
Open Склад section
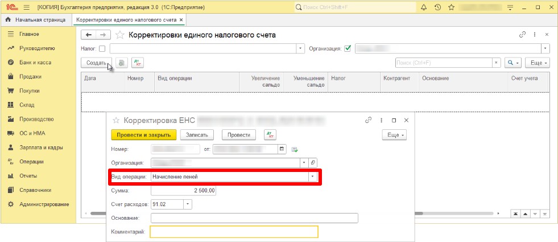[x=27, y=105]
